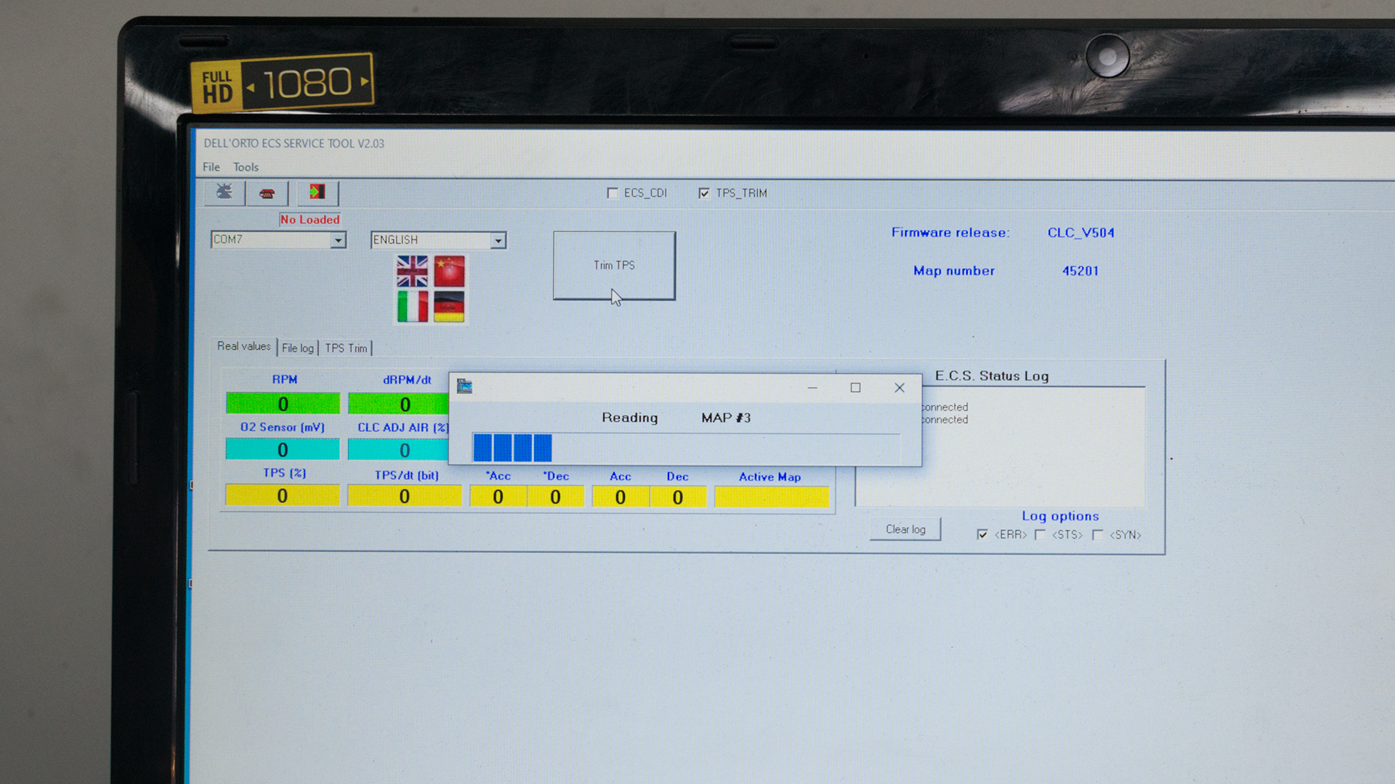
Task: Open the File menu
Action: (211, 167)
